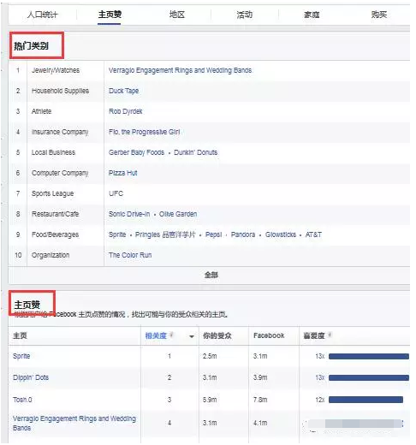Open the 人口统计 tab

pyautogui.click(x=43, y=15)
